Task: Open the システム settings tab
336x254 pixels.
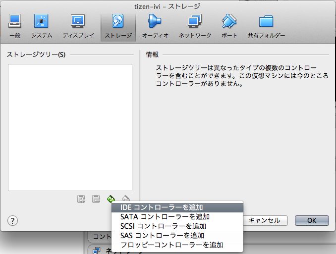Action: click(42, 26)
